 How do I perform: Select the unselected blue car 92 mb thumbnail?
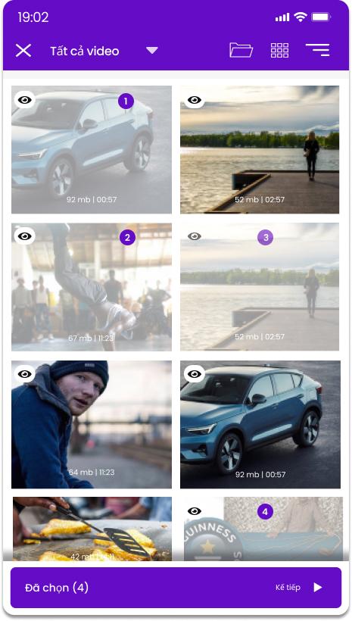[260, 424]
